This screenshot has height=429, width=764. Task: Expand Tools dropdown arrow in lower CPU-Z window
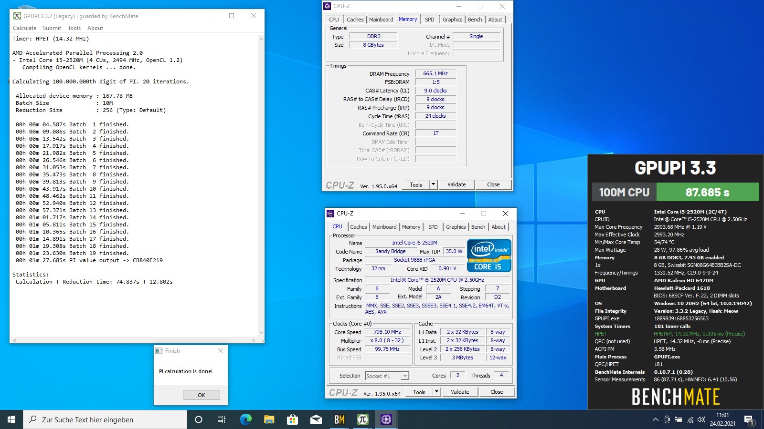436,392
